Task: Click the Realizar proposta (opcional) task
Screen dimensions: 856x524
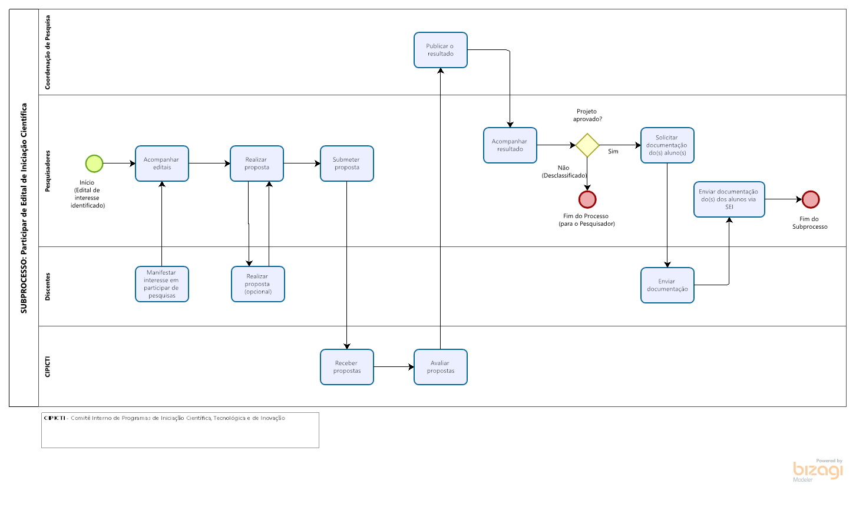Action: click(x=258, y=284)
